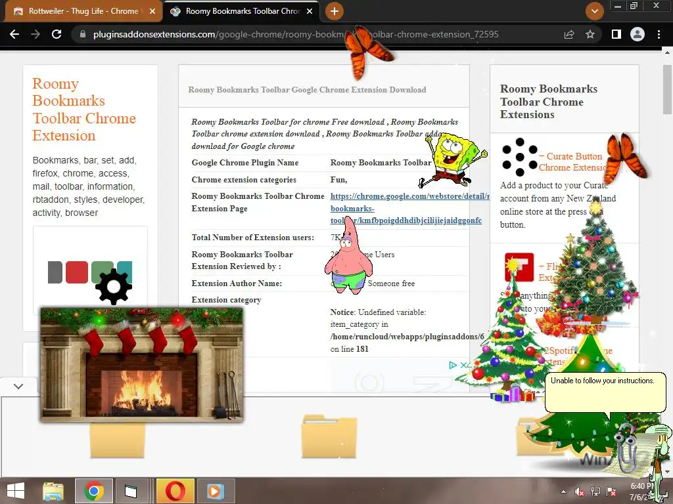Close the Roomy Bookmarks Toolbar tab
The width and height of the screenshot is (673, 504).
[310, 11]
